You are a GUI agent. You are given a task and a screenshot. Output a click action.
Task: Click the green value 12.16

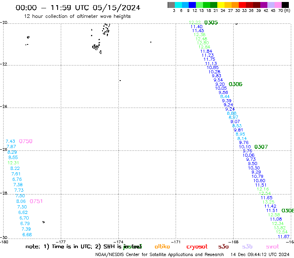tap(263, 189)
